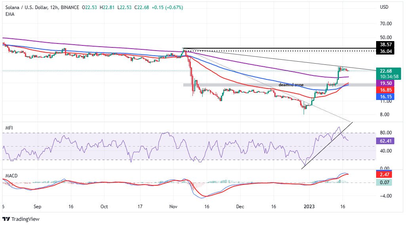Click the Nov date on the time axis

173,207
